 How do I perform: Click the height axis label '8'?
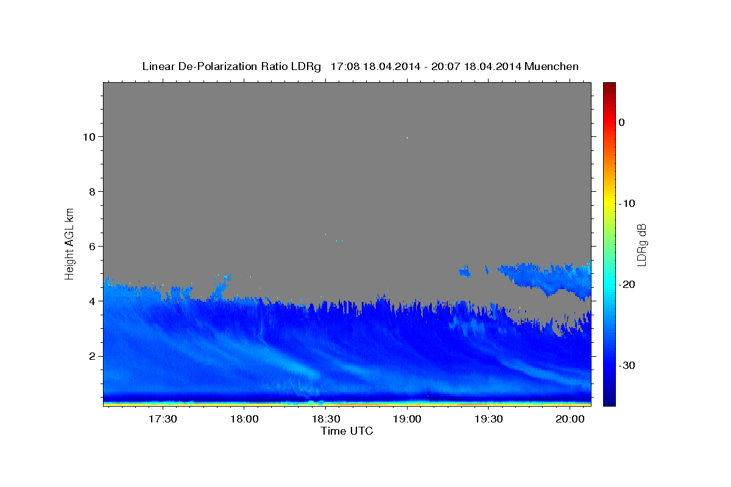coord(92,192)
